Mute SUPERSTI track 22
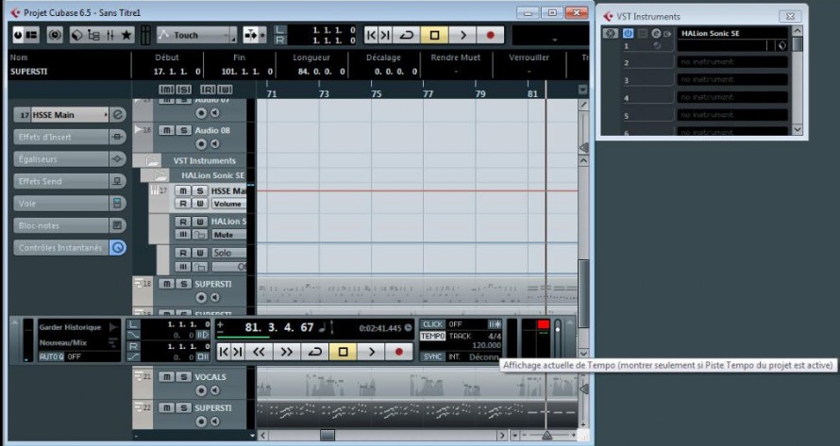This screenshot has height=446, width=840. [x=167, y=408]
